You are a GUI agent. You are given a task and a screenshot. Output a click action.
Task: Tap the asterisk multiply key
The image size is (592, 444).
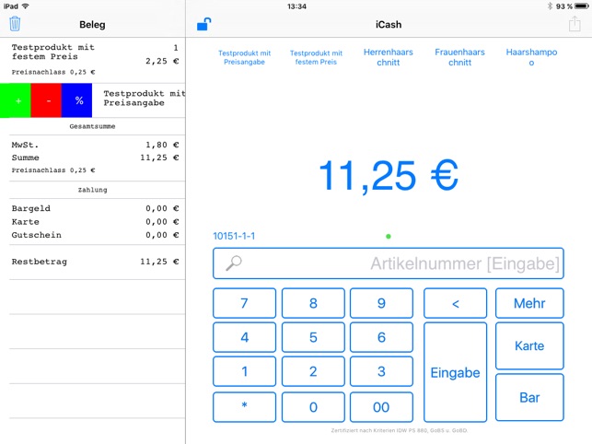[x=244, y=406]
